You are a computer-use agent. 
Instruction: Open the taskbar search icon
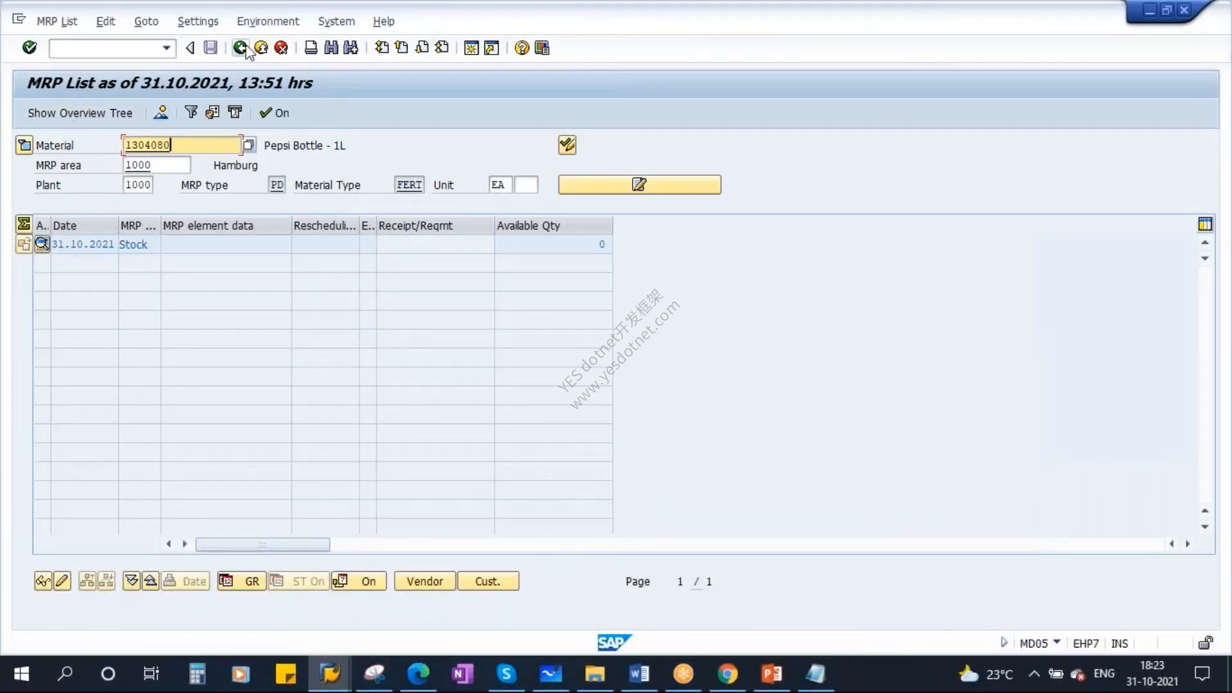click(x=65, y=674)
